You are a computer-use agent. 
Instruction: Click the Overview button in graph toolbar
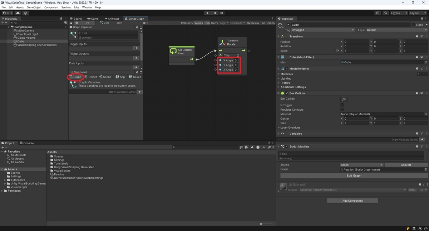[x=253, y=23]
